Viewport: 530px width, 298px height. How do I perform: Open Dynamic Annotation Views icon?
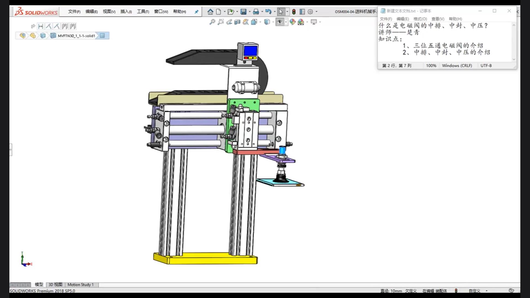(246, 22)
